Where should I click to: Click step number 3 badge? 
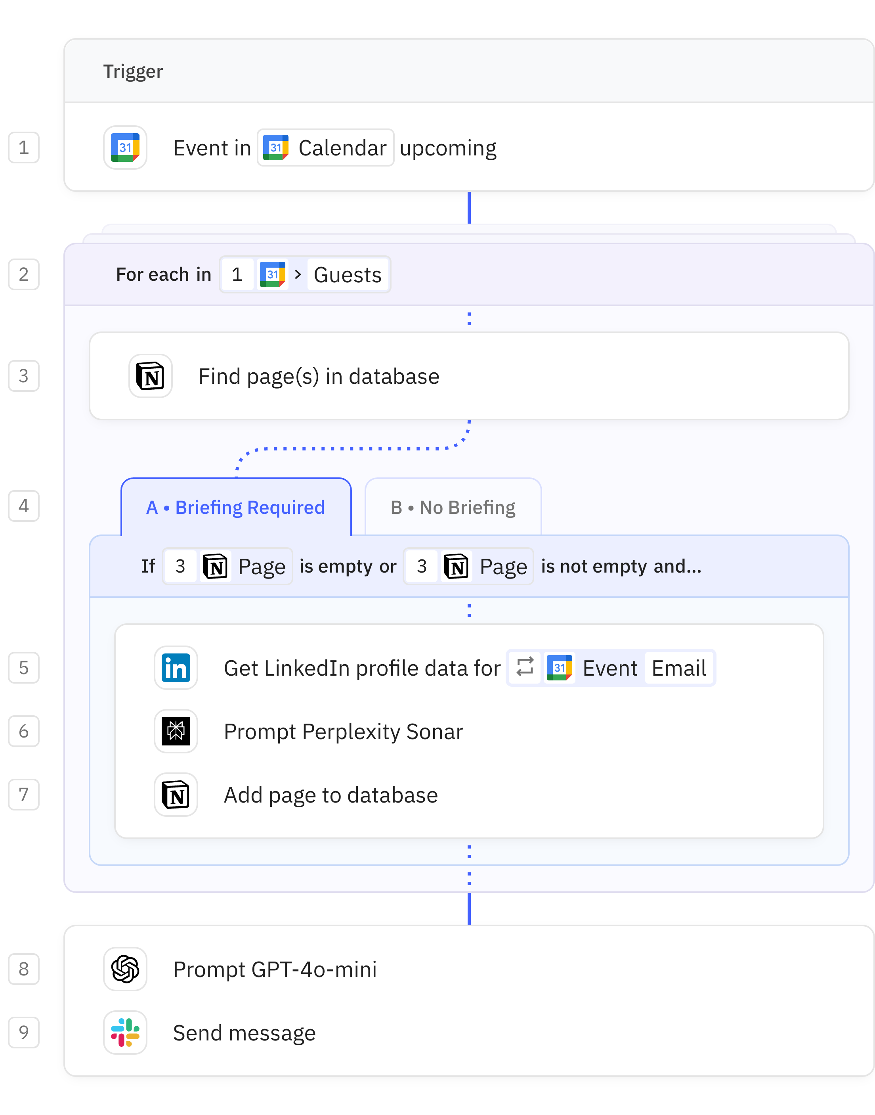pyautogui.click(x=23, y=376)
